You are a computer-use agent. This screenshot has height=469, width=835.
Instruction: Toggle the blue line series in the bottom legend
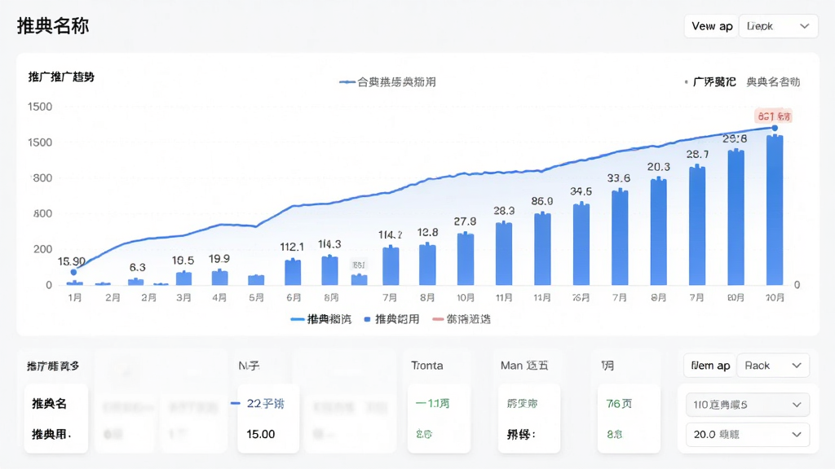(321, 319)
